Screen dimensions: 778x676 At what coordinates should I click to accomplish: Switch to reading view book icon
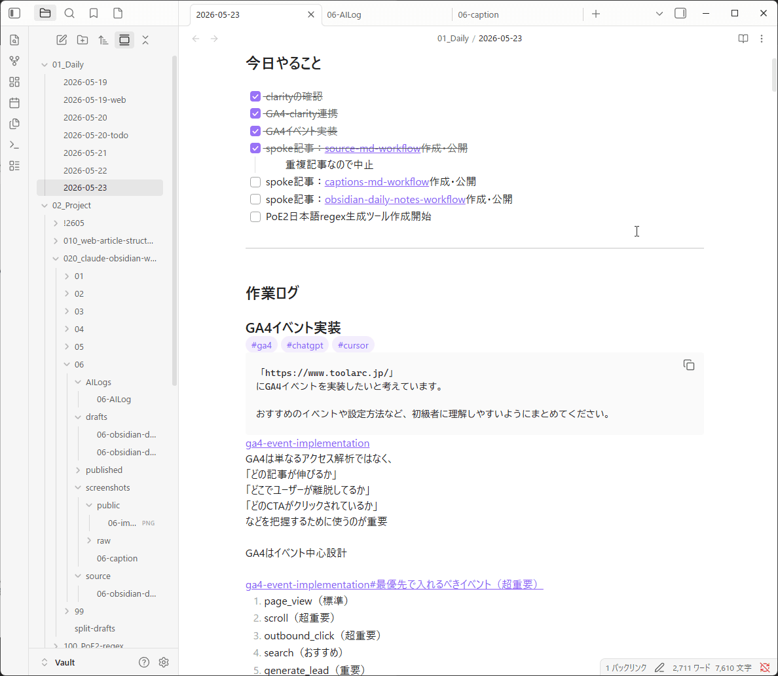(743, 39)
